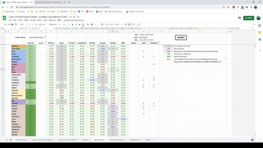Screen dimensions: 263x148
Task: Click the Print icon
Action: point(12,25)
